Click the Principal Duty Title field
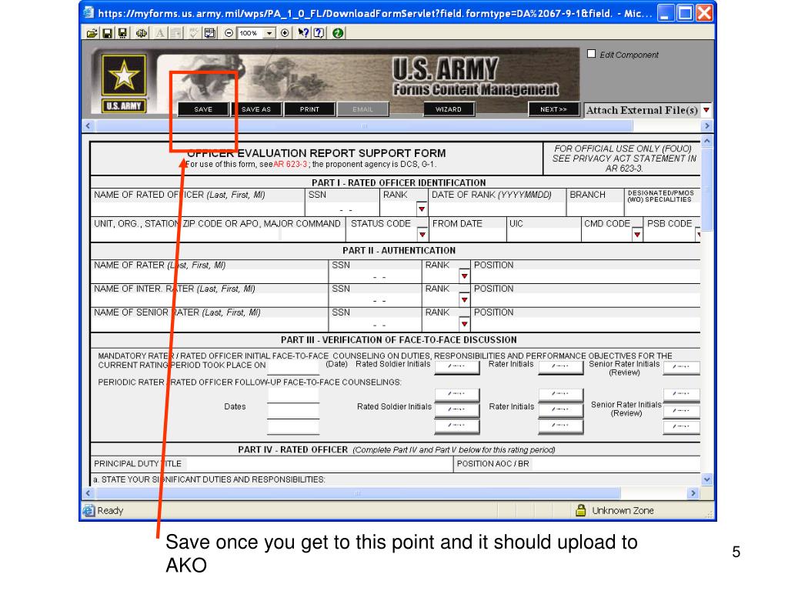 [319, 463]
